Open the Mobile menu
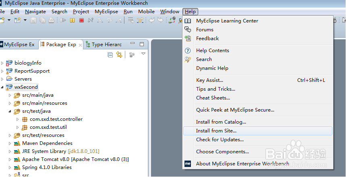Screen dimensions: 346x177 (146, 11)
